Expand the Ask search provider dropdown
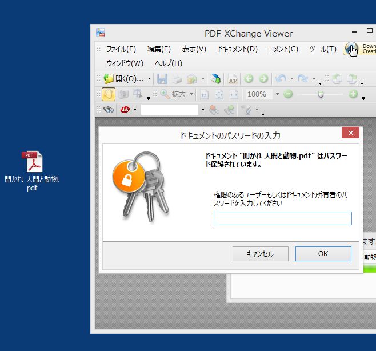The height and width of the screenshot is (351, 376). (x=135, y=110)
